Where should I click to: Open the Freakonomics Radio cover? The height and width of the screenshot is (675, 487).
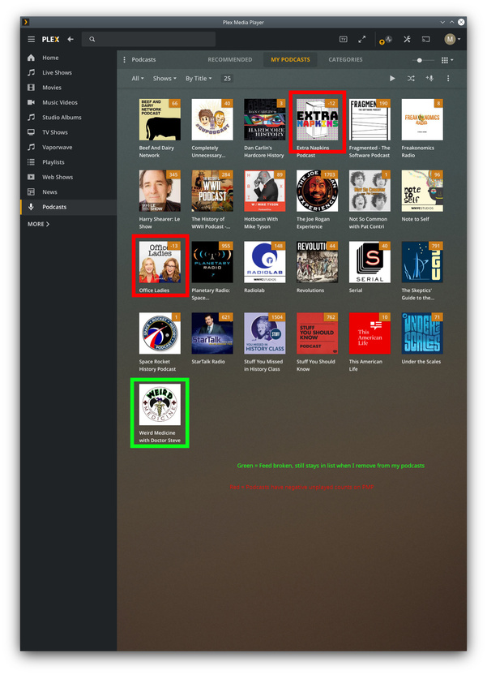pyautogui.click(x=422, y=120)
